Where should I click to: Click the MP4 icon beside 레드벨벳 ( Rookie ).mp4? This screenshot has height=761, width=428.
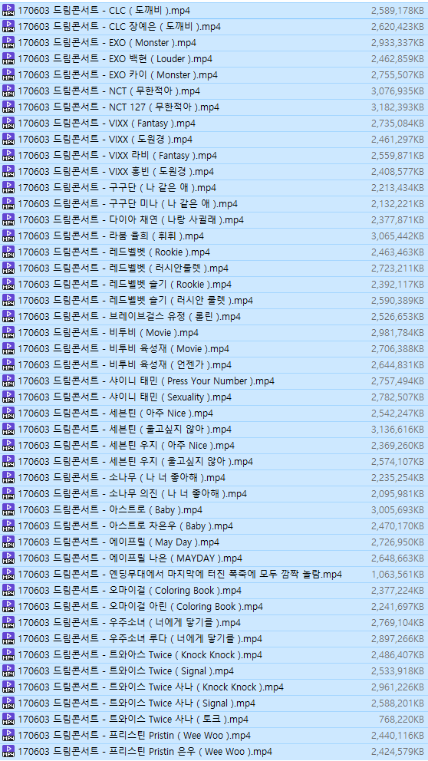coord(8,252)
